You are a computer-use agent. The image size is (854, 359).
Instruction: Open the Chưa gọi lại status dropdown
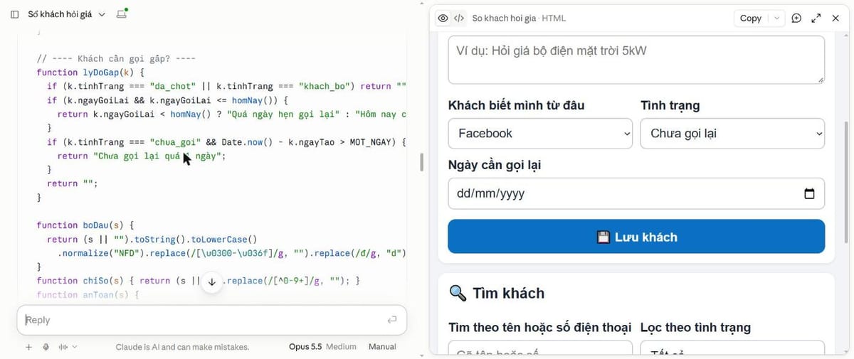[x=732, y=134]
